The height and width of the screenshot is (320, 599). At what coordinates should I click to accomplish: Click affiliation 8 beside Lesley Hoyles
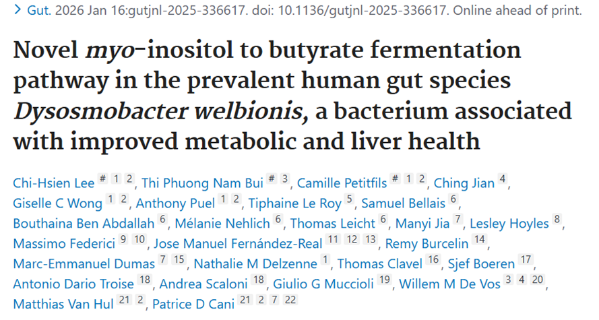click(557, 220)
